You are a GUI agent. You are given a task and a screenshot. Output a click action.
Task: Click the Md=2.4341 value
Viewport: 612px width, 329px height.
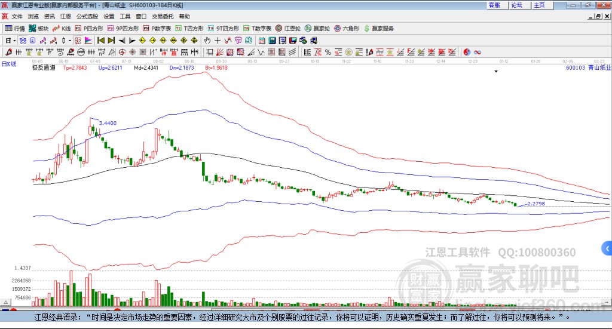coord(146,68)
